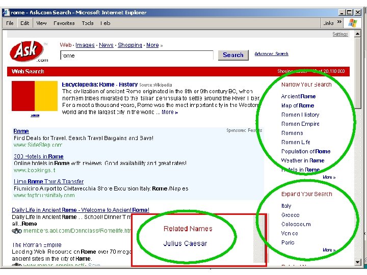367x275 pixels.
Task: Open Advanced Search link
Action: (271, 54)
